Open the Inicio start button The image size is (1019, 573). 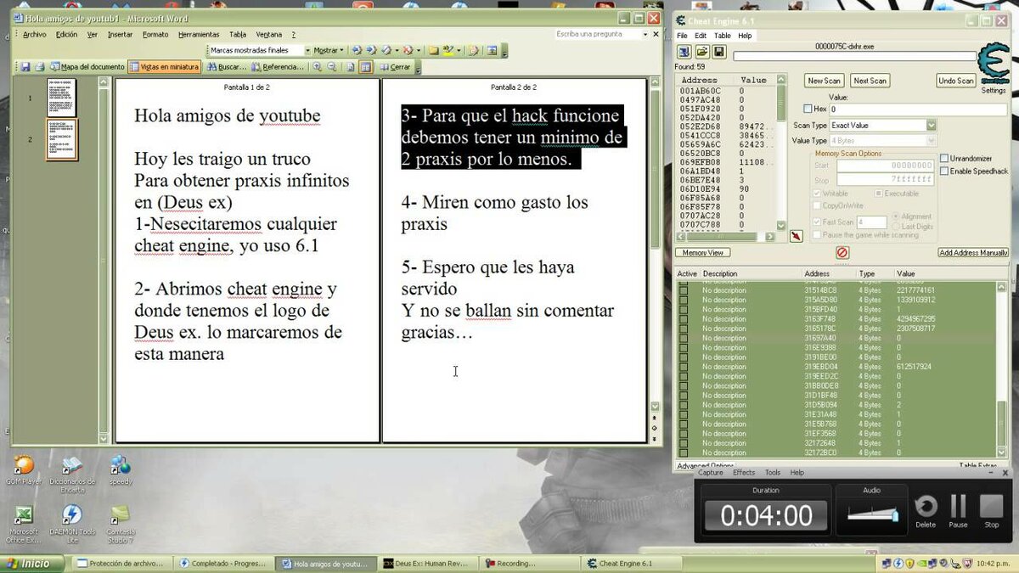(x=32, y=564)
